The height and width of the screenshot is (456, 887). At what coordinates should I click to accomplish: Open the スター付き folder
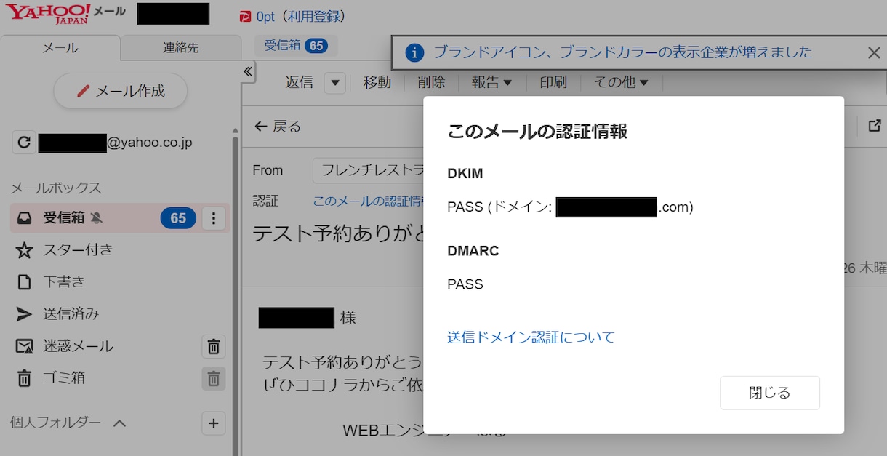tap(78, 250)
